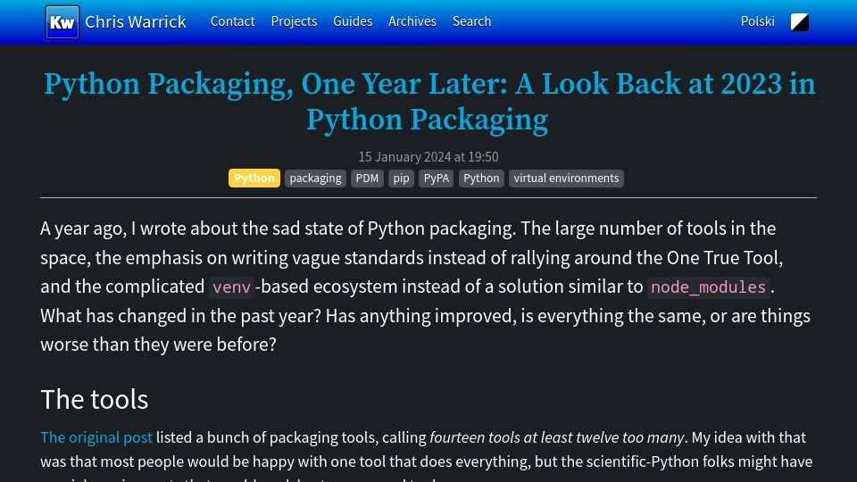
Task: Visit the Archives page
Action: coord(412,21)
